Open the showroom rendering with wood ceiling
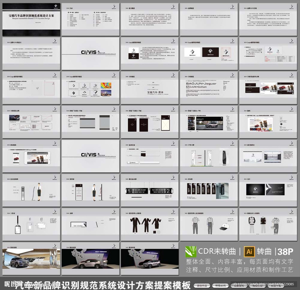The image size is (300, 290). 31,259
